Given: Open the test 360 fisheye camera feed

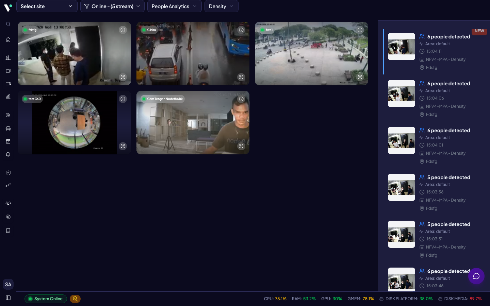Looking at the screenshot, I should tap(74, 122).
